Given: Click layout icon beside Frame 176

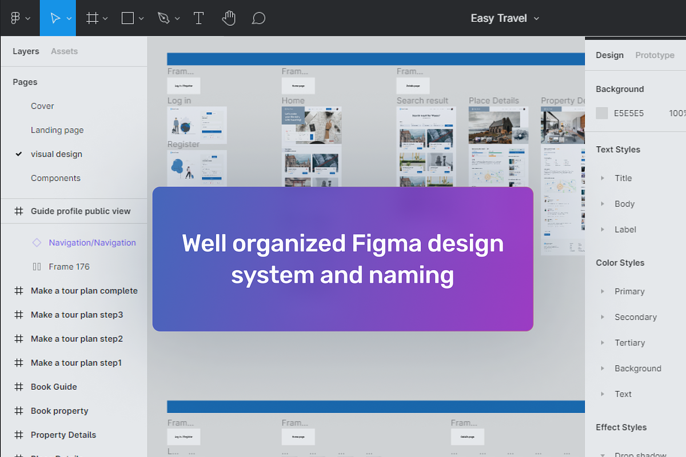Looking at the screenshot, I should [37, 267].
